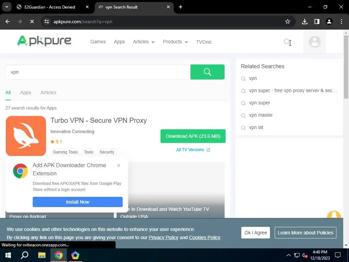
Task: Open network status tray icon
Action: point(297,255)
